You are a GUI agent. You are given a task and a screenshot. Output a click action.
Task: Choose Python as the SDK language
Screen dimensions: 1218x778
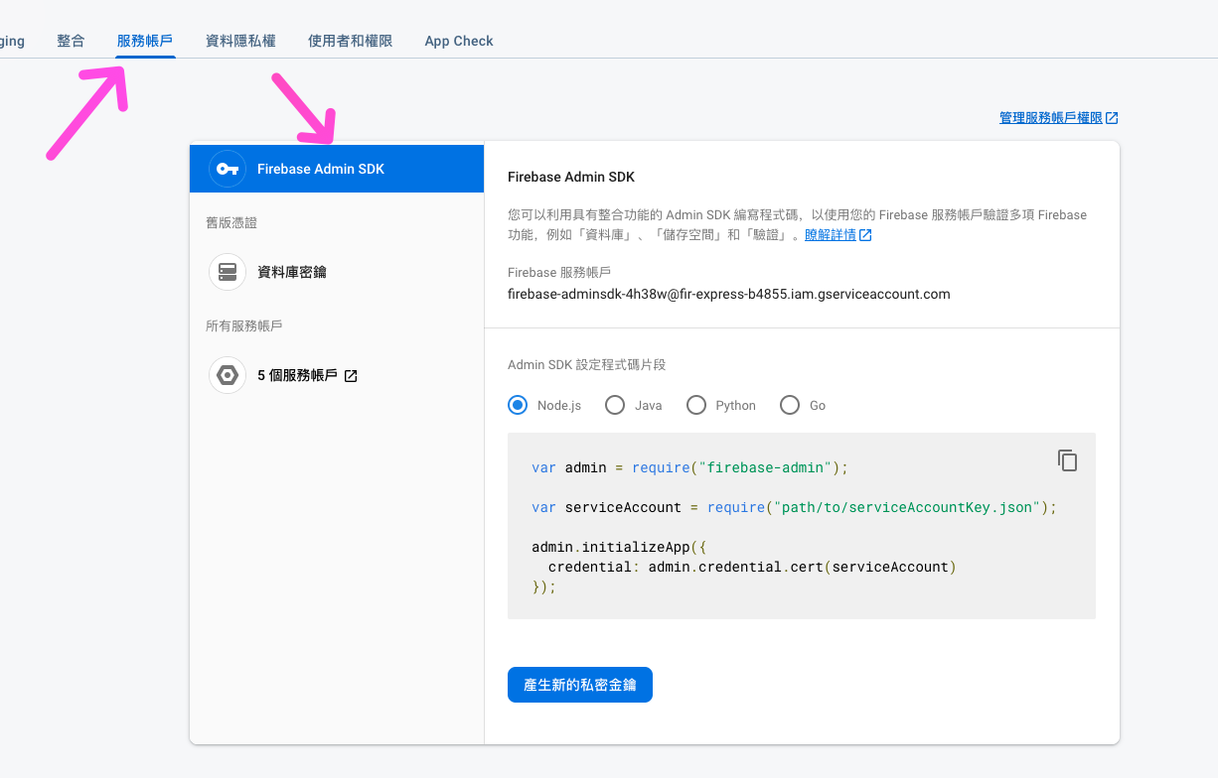tap(696, 405)
